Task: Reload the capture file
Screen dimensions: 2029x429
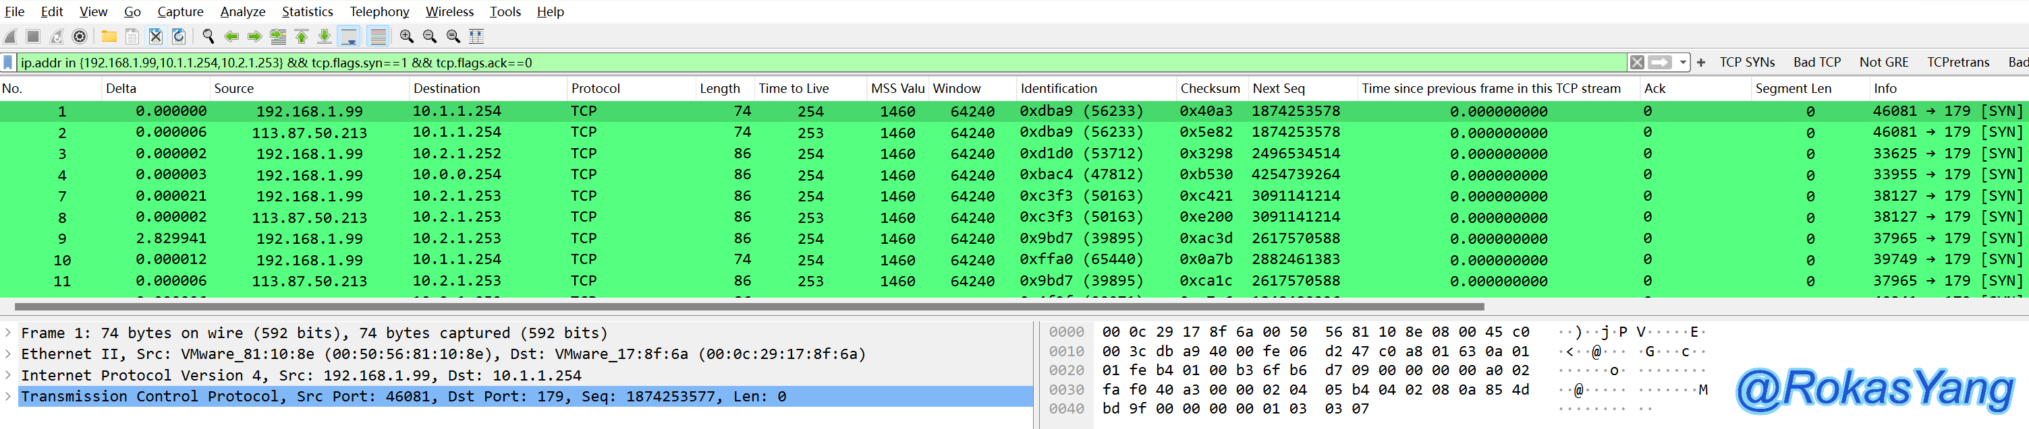Action: coord(179,36)
